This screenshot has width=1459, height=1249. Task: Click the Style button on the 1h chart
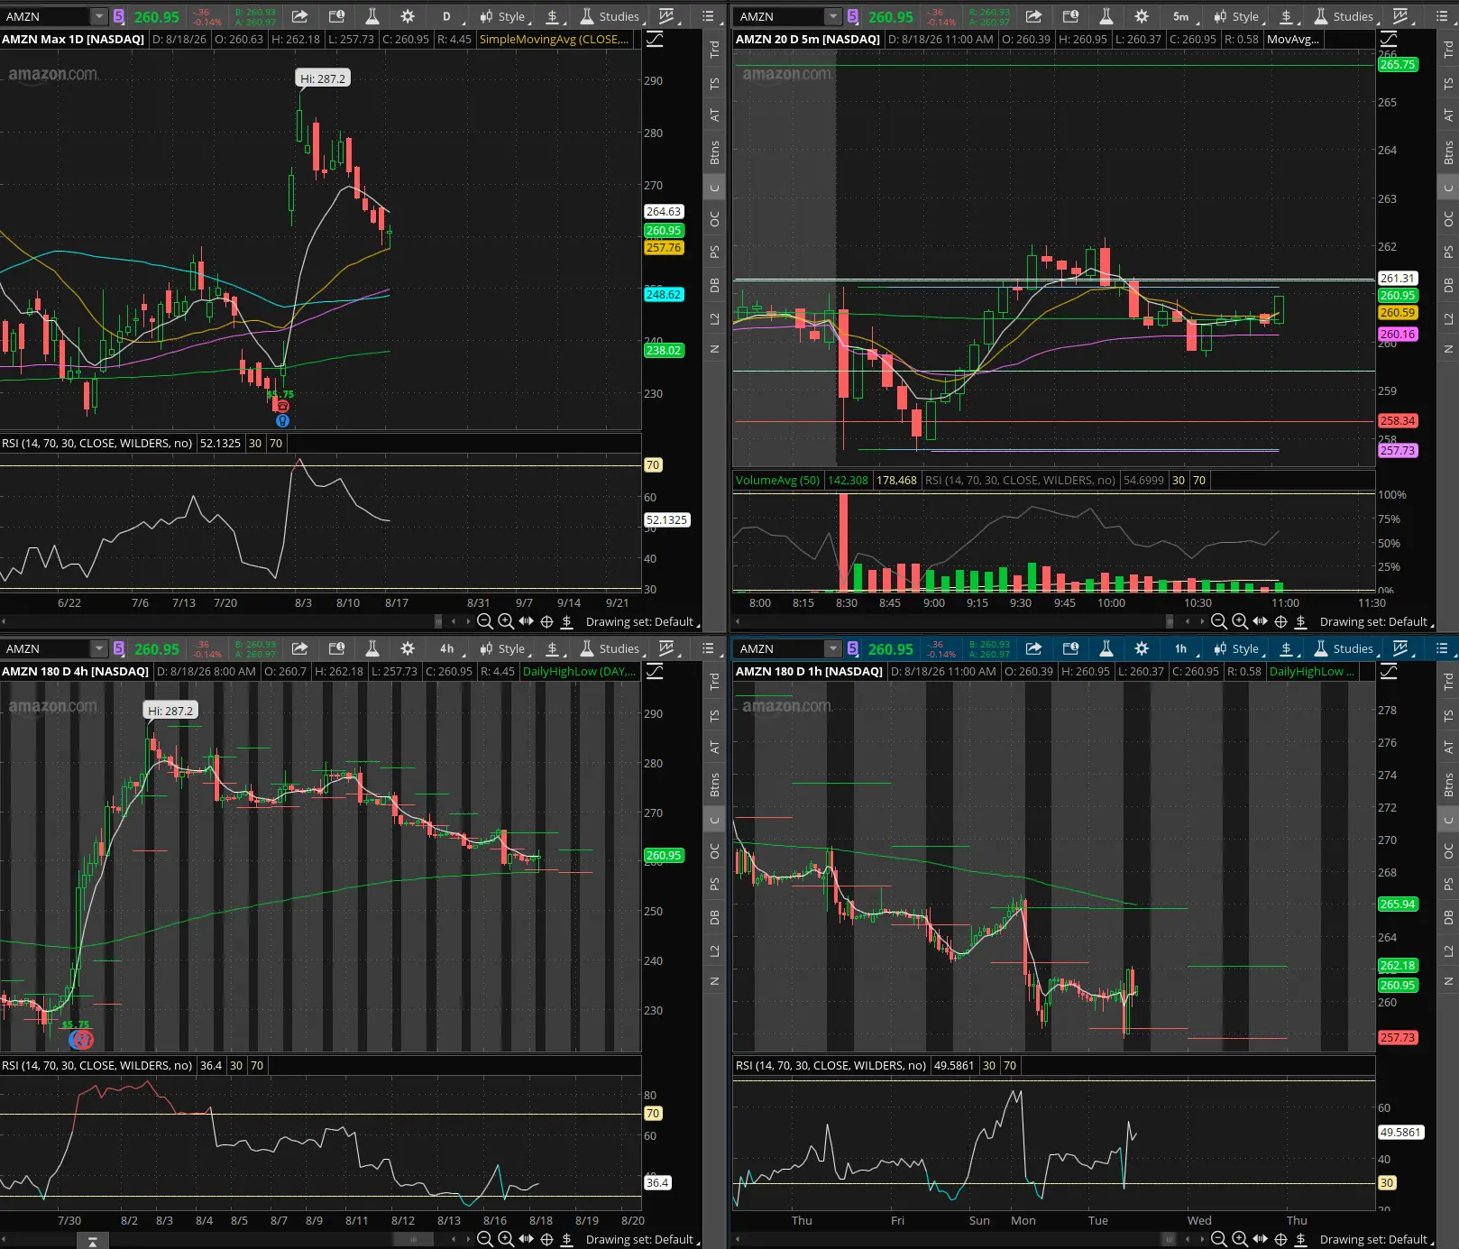(x=1238, y=648)
